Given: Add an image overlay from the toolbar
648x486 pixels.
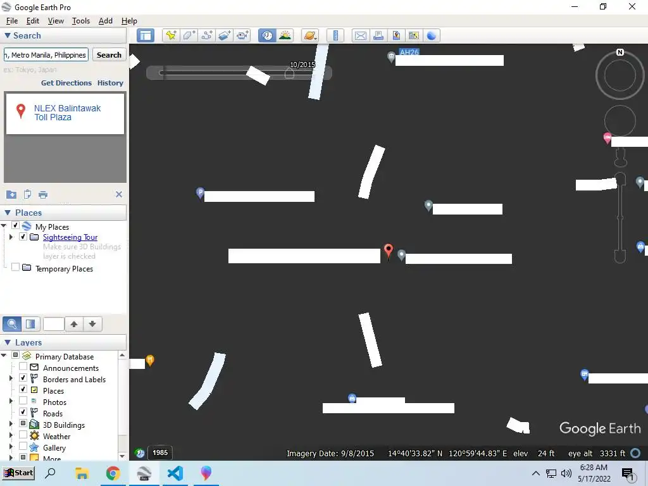Looking at the screenshot, I should coord(225,35).
